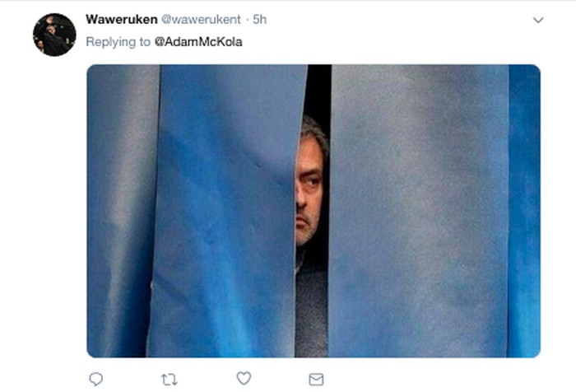The image size is (576, 392).
Task: Send tweet via the envelope message icon
Action: [316, 380]
